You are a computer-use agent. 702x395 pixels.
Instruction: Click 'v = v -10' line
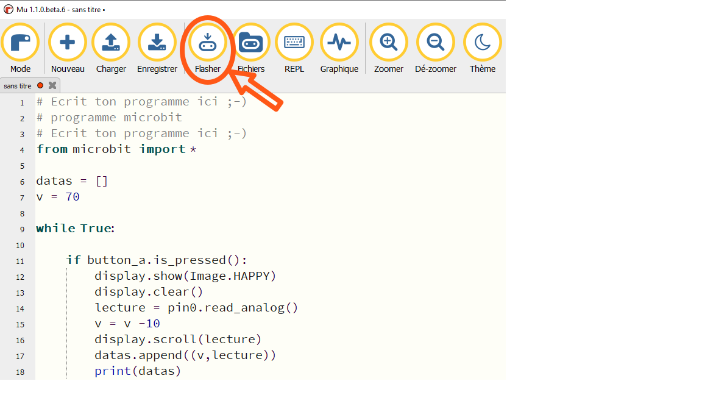[x=127, y=323]
